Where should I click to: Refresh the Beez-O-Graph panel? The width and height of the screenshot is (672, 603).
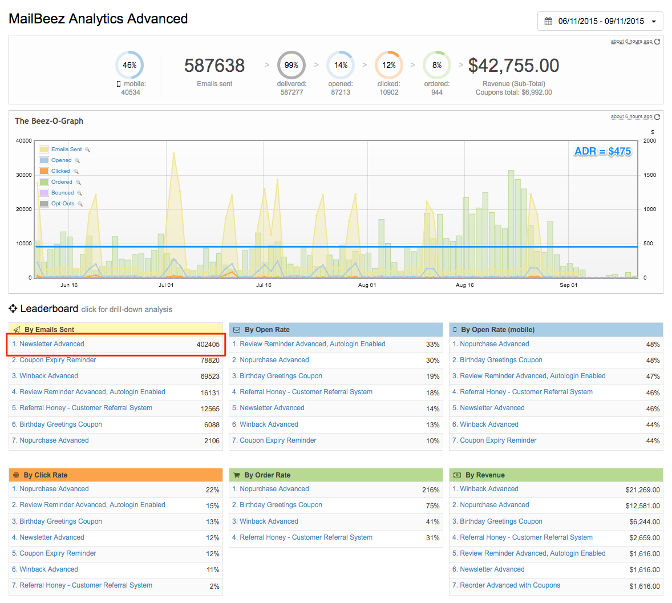point(657,116)
